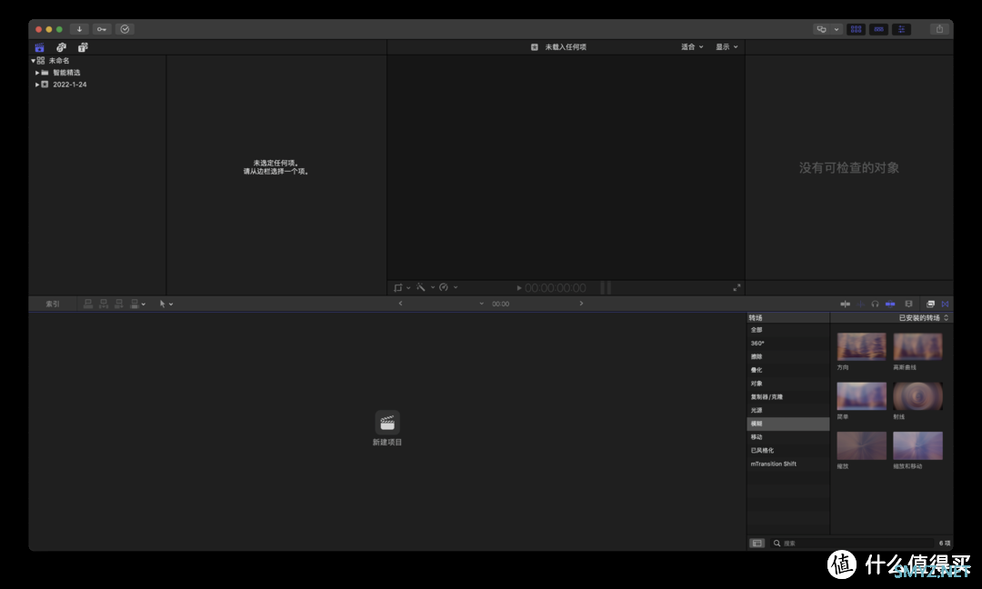Select the 全部 transitions category
This screenshot has width=982, height=589.
[787, 330]
